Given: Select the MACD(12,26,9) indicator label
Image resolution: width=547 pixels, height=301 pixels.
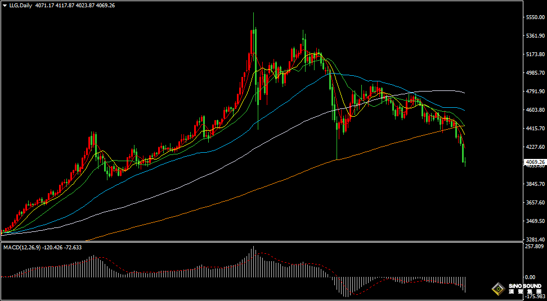Looking at the screenshot, I should pos(21,247).
